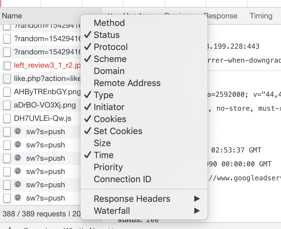Click the gear icon on the first sw?s=push row
Screen dimensions: 281x229
18,132
